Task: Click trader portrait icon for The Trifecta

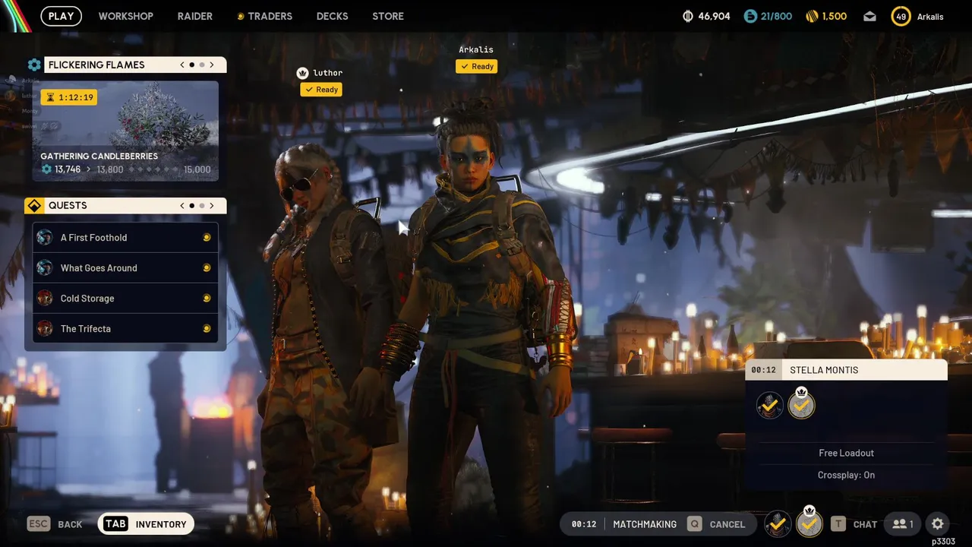Action: point(45,328)
